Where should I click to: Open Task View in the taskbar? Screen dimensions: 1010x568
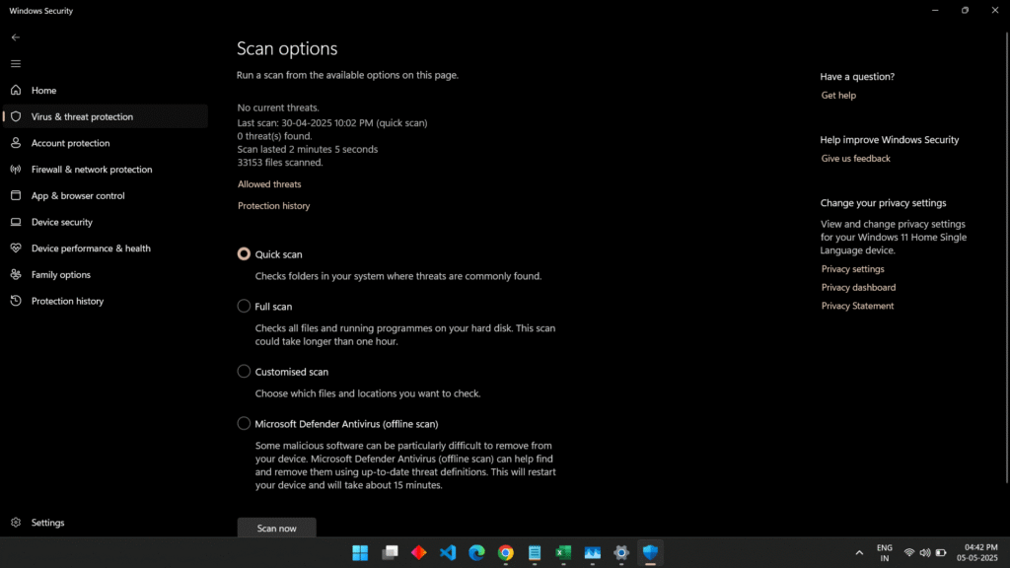tap(390, 552)
